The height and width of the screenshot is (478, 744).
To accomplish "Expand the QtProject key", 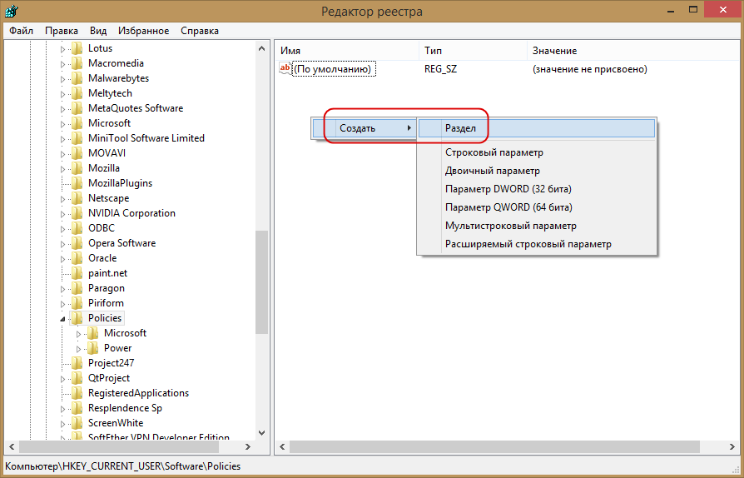I will pyautogui.click(x=62, y=379).
